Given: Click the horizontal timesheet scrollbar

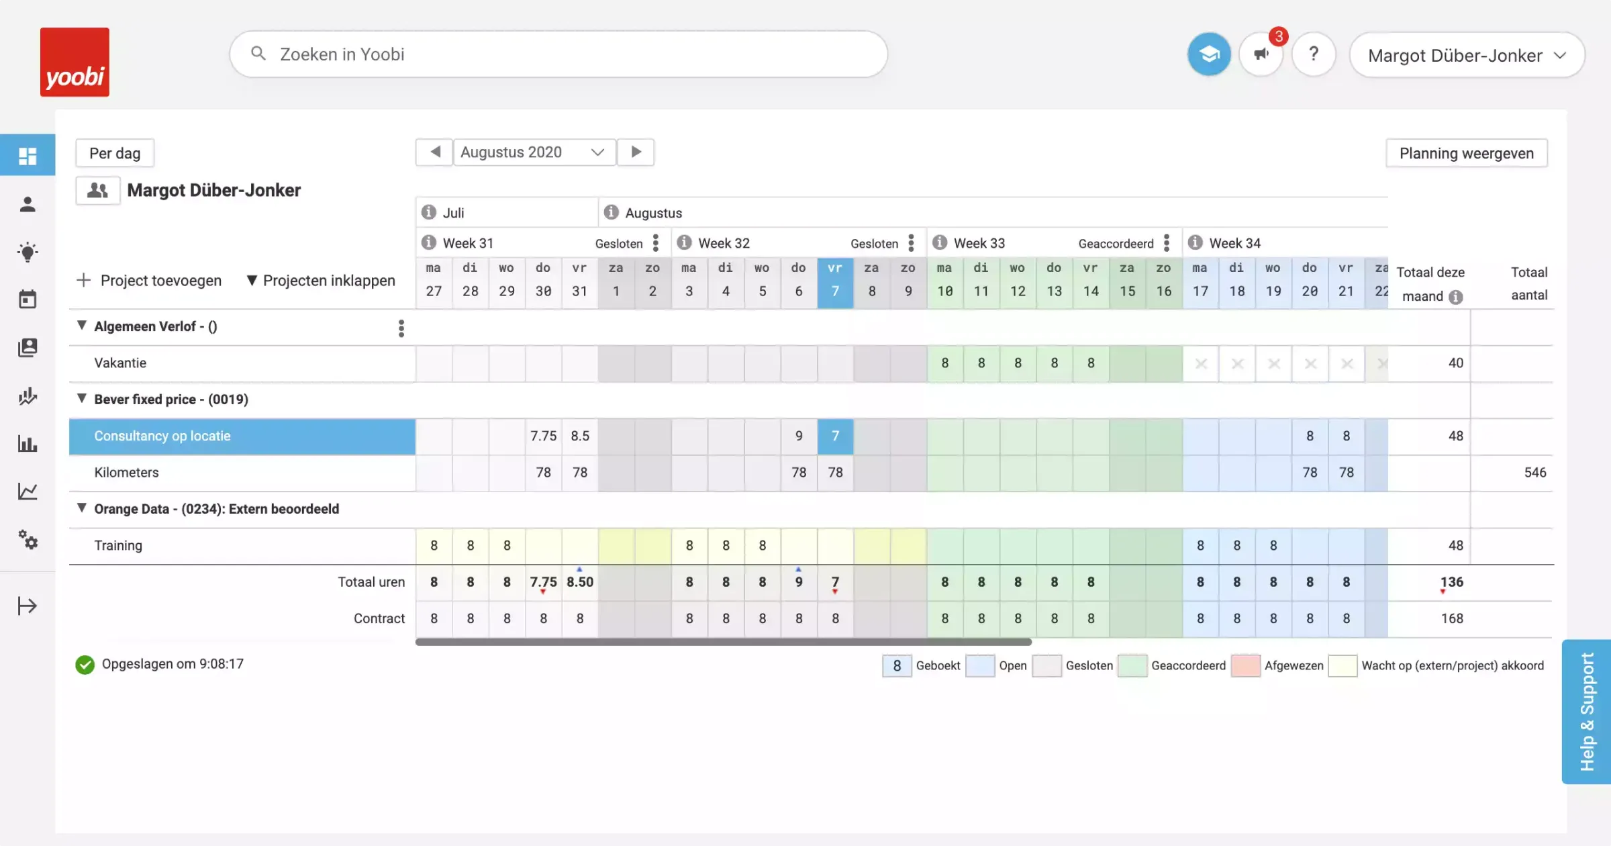Looking at the screenshot, I should [723, 643].
